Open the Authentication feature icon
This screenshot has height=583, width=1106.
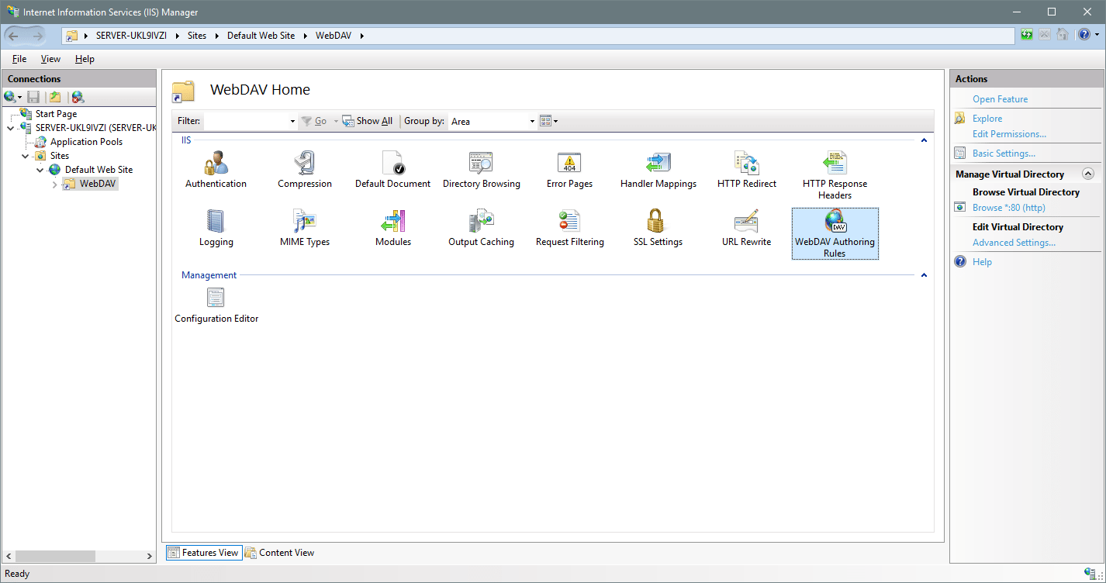pyautogui.click(x=216, y=164)
